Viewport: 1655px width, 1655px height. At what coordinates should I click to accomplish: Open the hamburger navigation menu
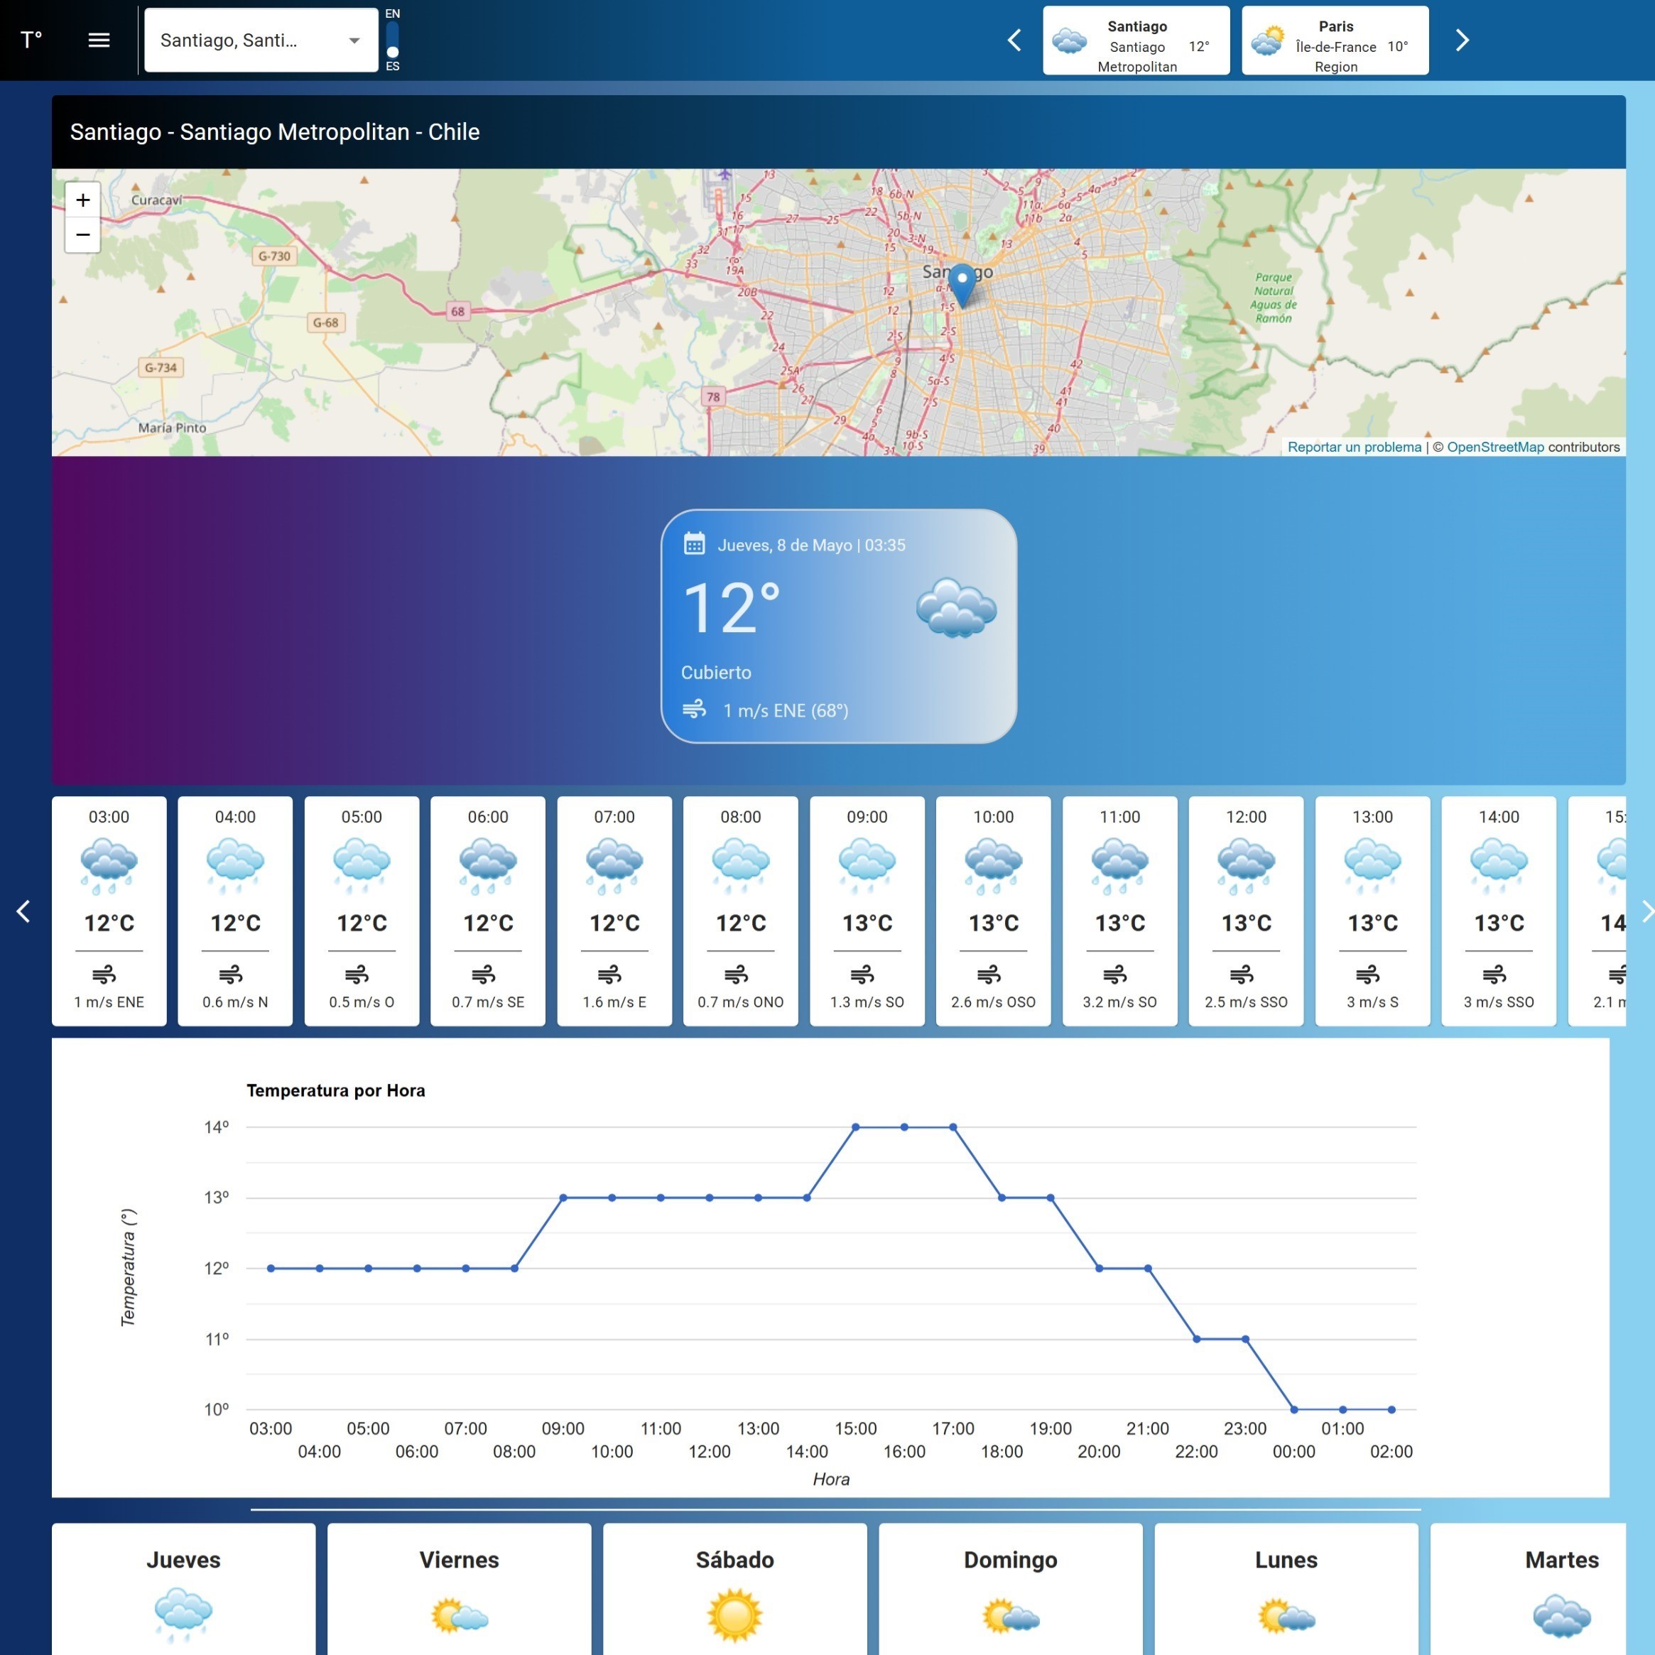click(99, 39)
